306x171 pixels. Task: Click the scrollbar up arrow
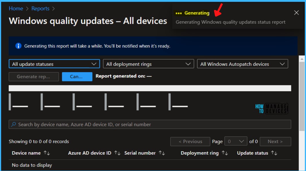click(x=302, y=59)
